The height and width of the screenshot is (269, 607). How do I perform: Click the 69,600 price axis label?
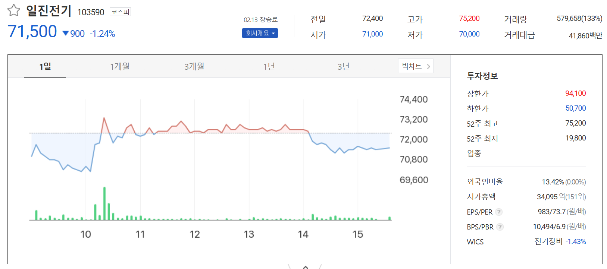pyautogui.click(x=414, y=180)
